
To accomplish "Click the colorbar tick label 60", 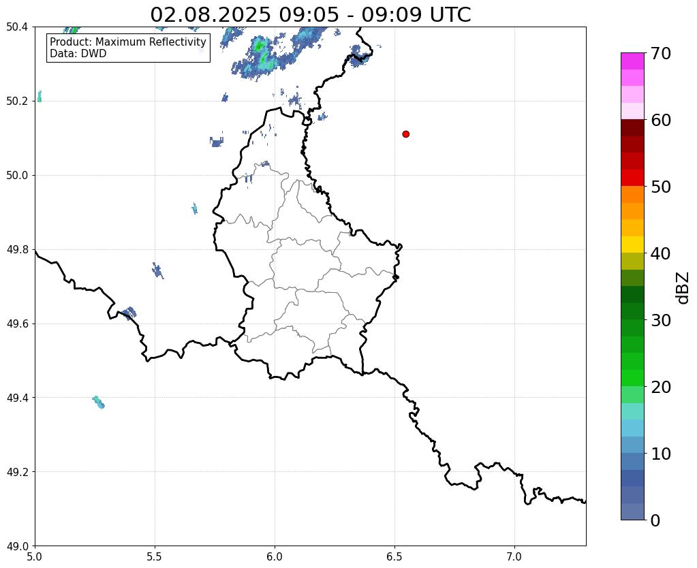I will tap(661, 120).
